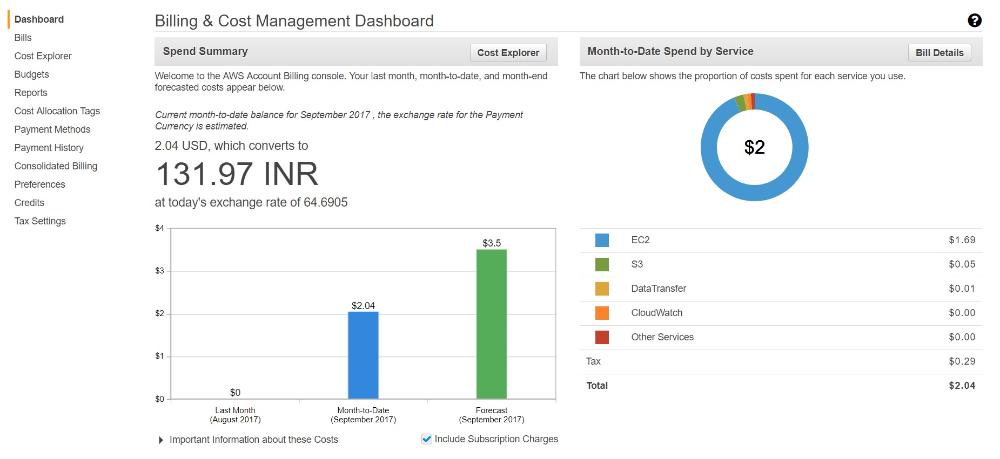Click the S3 service label

tap(637, 264)
